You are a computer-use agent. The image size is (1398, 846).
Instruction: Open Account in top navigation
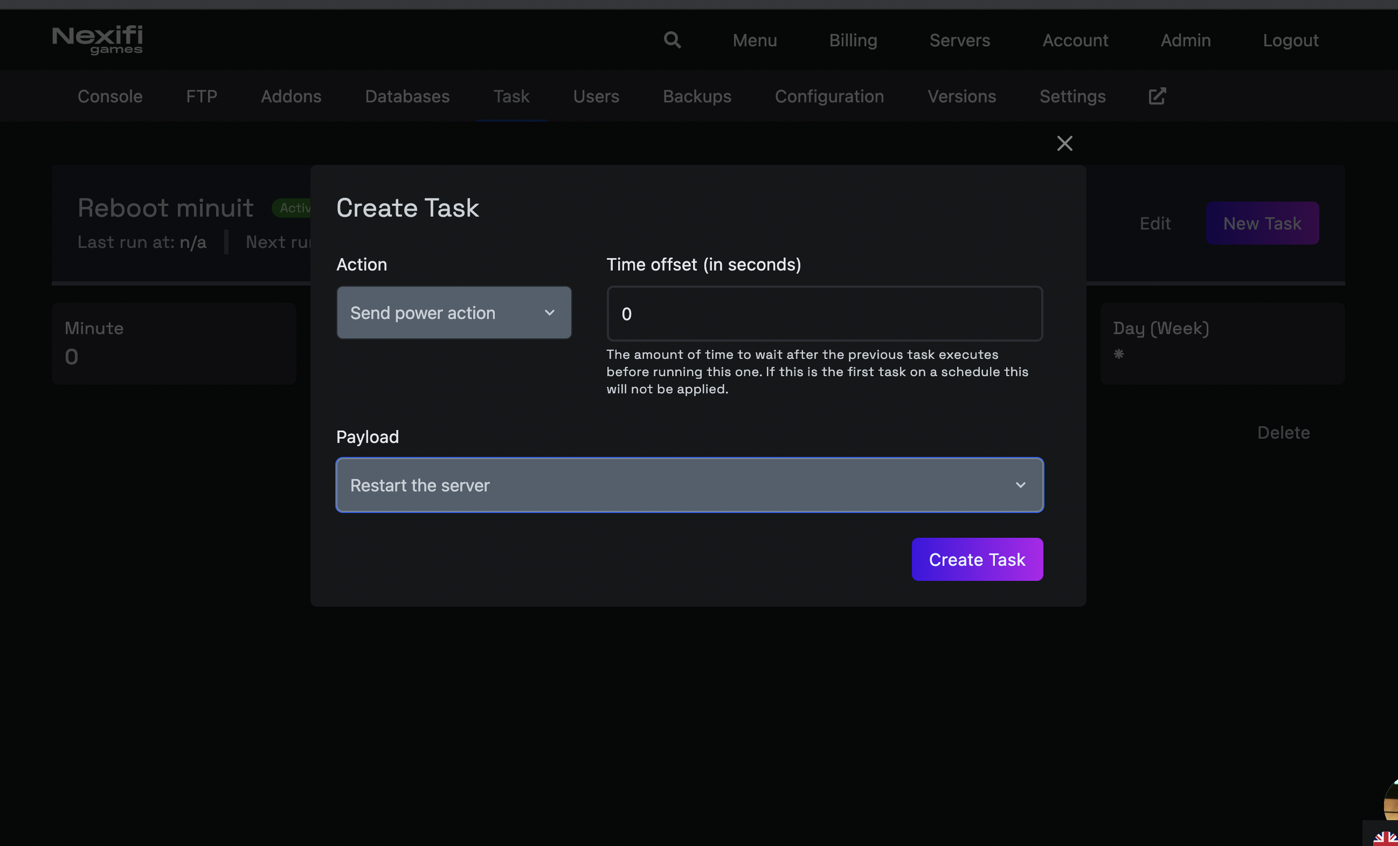1075,40
